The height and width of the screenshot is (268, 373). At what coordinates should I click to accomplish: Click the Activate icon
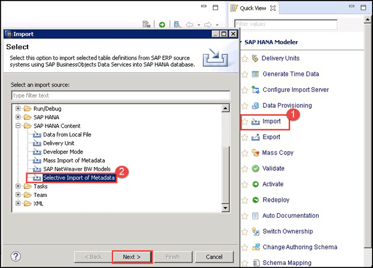[x=256, y=184]
